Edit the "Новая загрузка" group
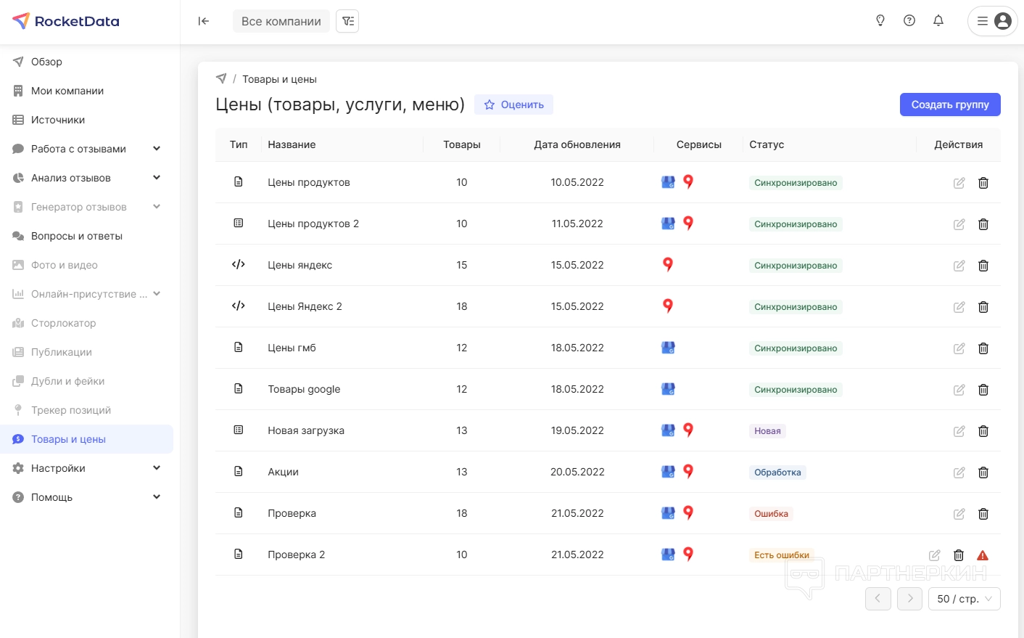1024x638 pixels. click(x=959, y=431)
